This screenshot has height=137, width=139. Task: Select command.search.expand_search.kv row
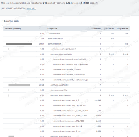(x=67, y=70)
